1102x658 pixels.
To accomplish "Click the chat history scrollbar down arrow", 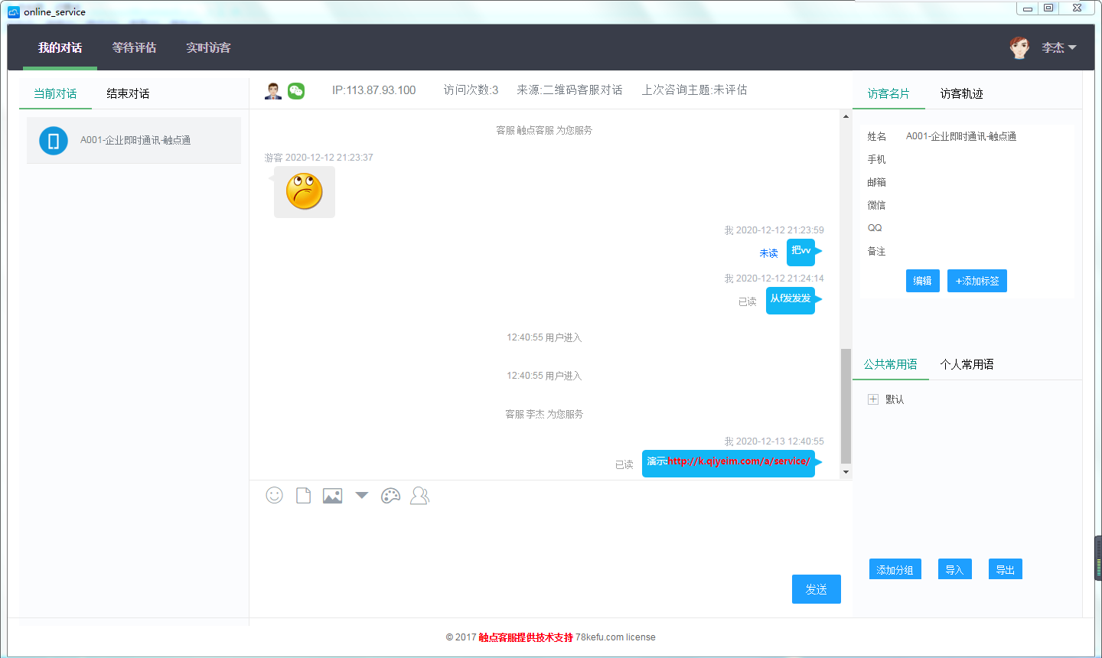I will 846,472.
